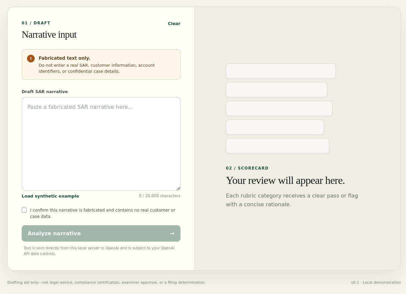Click the Analyze narrative button
406x294 pixels.
point(101,233)
